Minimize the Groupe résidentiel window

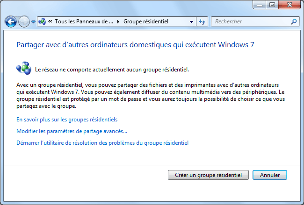click(x=260, y=5)
